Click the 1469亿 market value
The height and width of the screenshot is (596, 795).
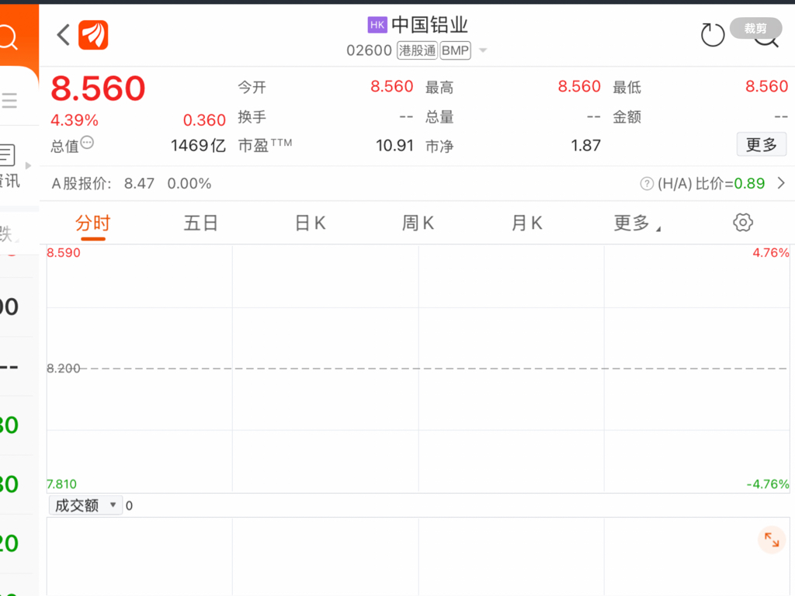pos(198,146)
